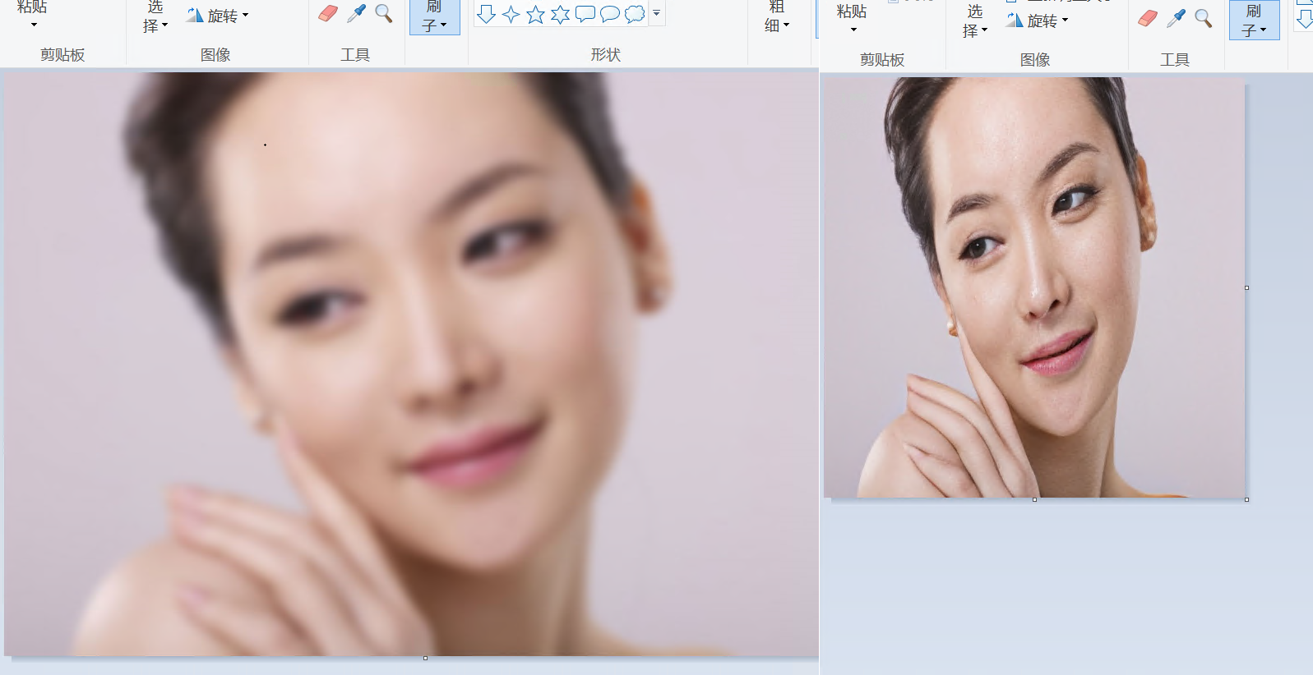The height and width of the screenshot is (675, 1313).
Task: Select Eraser tool in sharp-image Paint window
Action: (x=1148, y=18)
